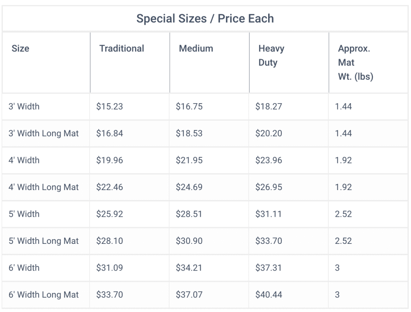Select the Traditional column header
Image resolution: width=411 pixels, height=312 pixels.
[122, 49]
